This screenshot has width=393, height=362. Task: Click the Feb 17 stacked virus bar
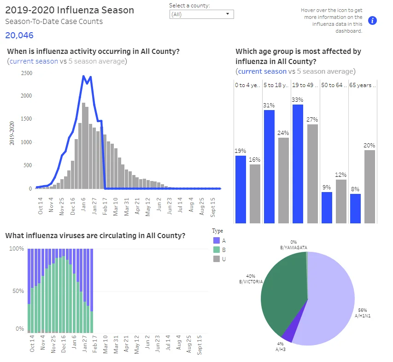(x=92, y=291)
